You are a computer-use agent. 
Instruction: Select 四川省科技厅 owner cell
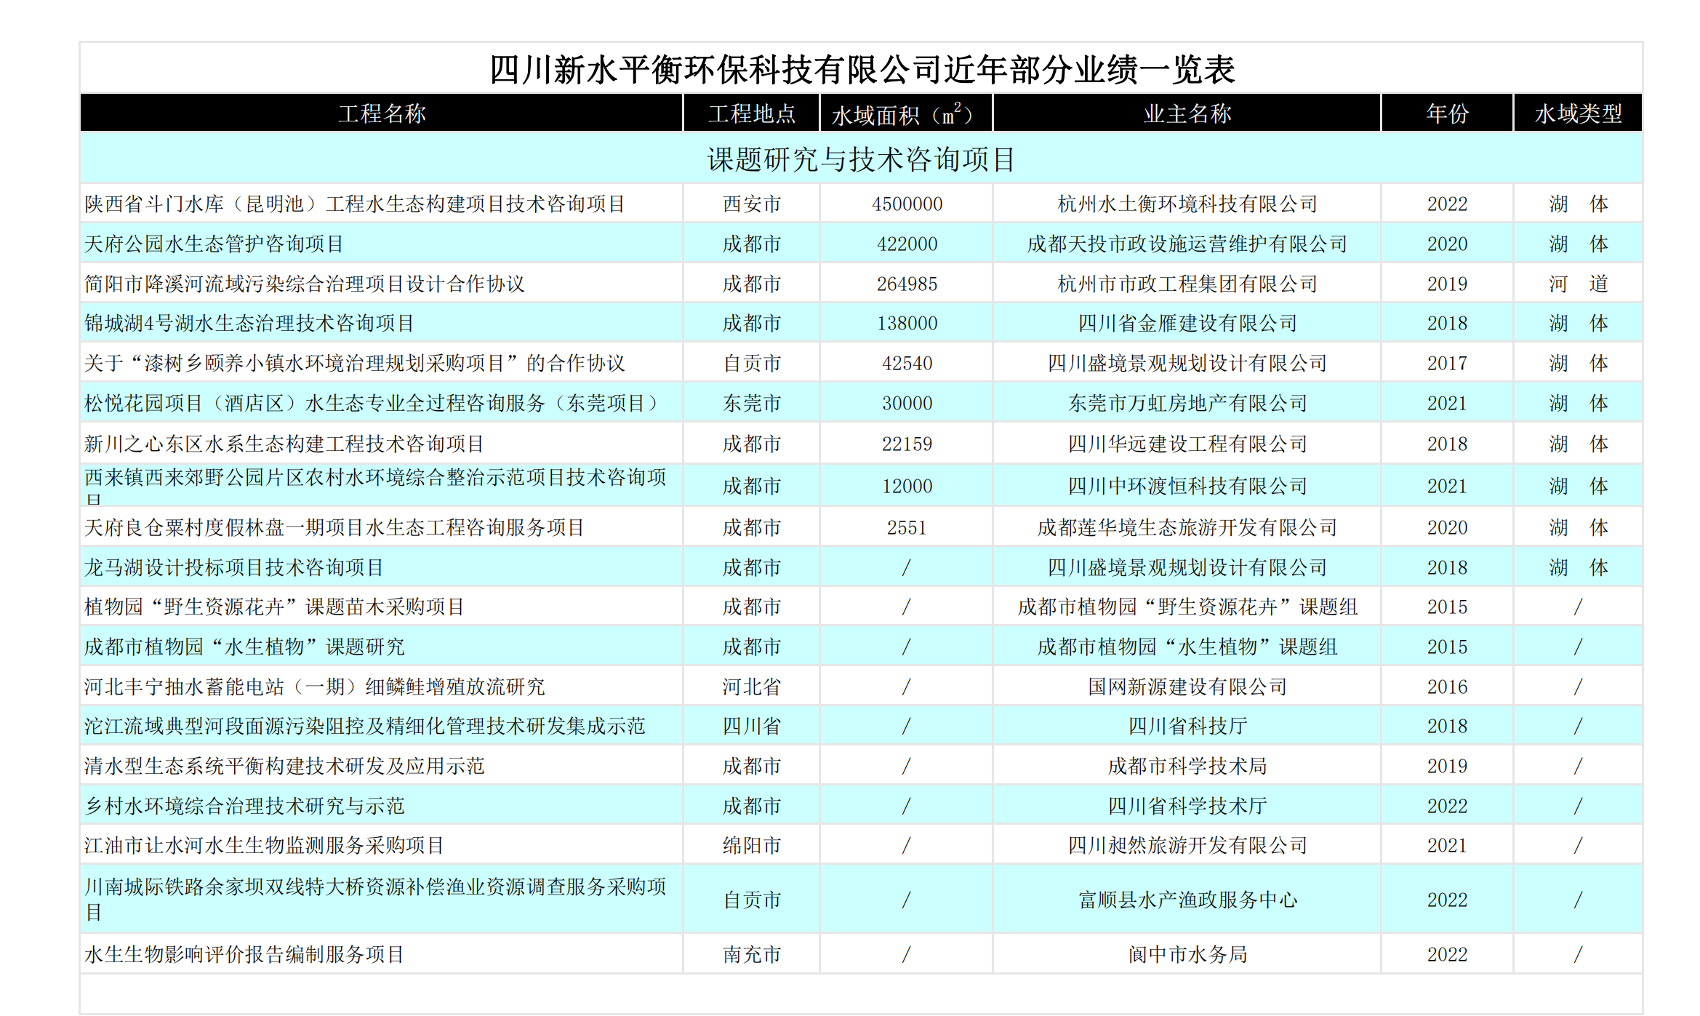pyautogui.click(x=1185, y=725)
